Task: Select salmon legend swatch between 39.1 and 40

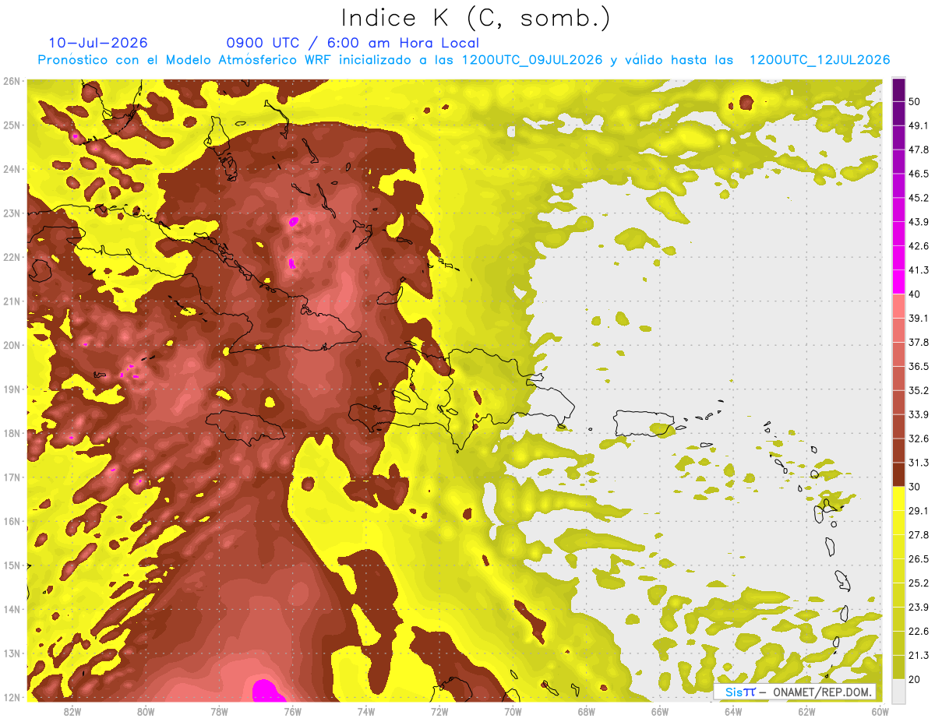Action: point(898,306)
